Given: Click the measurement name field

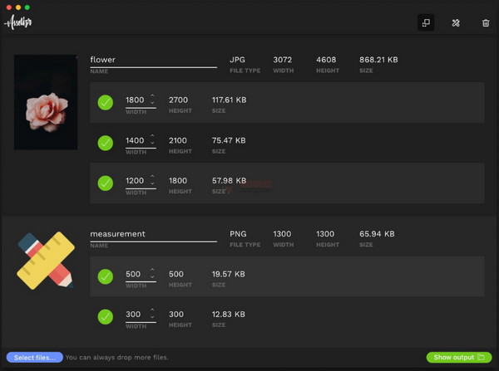Looking at the screenshot, I should click(x=153, y=234).
